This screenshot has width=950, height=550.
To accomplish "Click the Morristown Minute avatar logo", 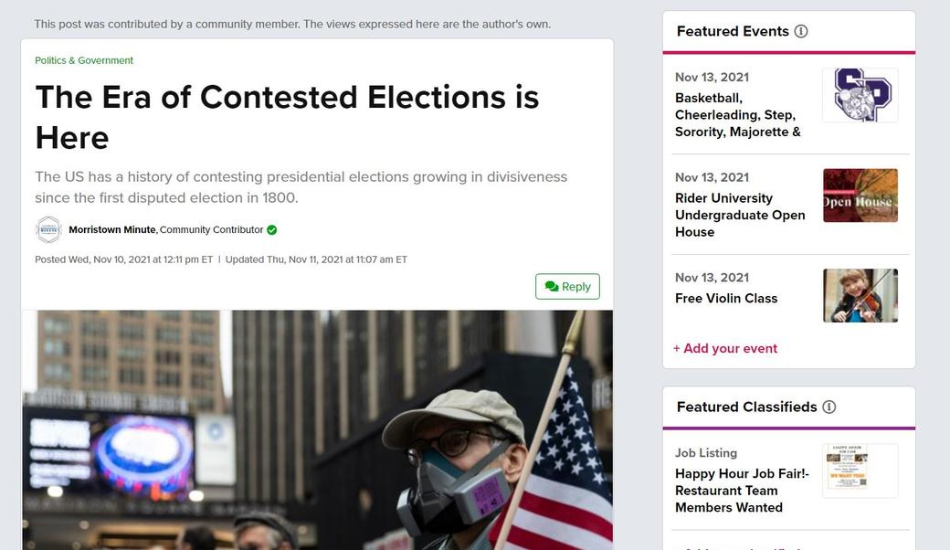I will (48, 230).
